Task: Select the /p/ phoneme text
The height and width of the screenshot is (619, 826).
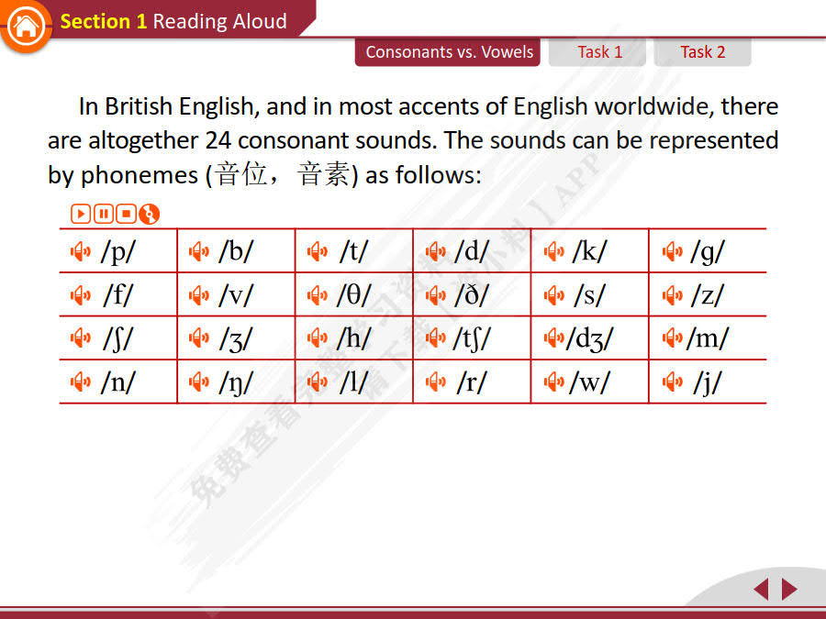Action: coord(118,252)
